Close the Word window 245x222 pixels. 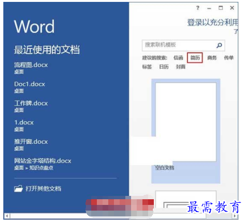[x=232, y=8]
